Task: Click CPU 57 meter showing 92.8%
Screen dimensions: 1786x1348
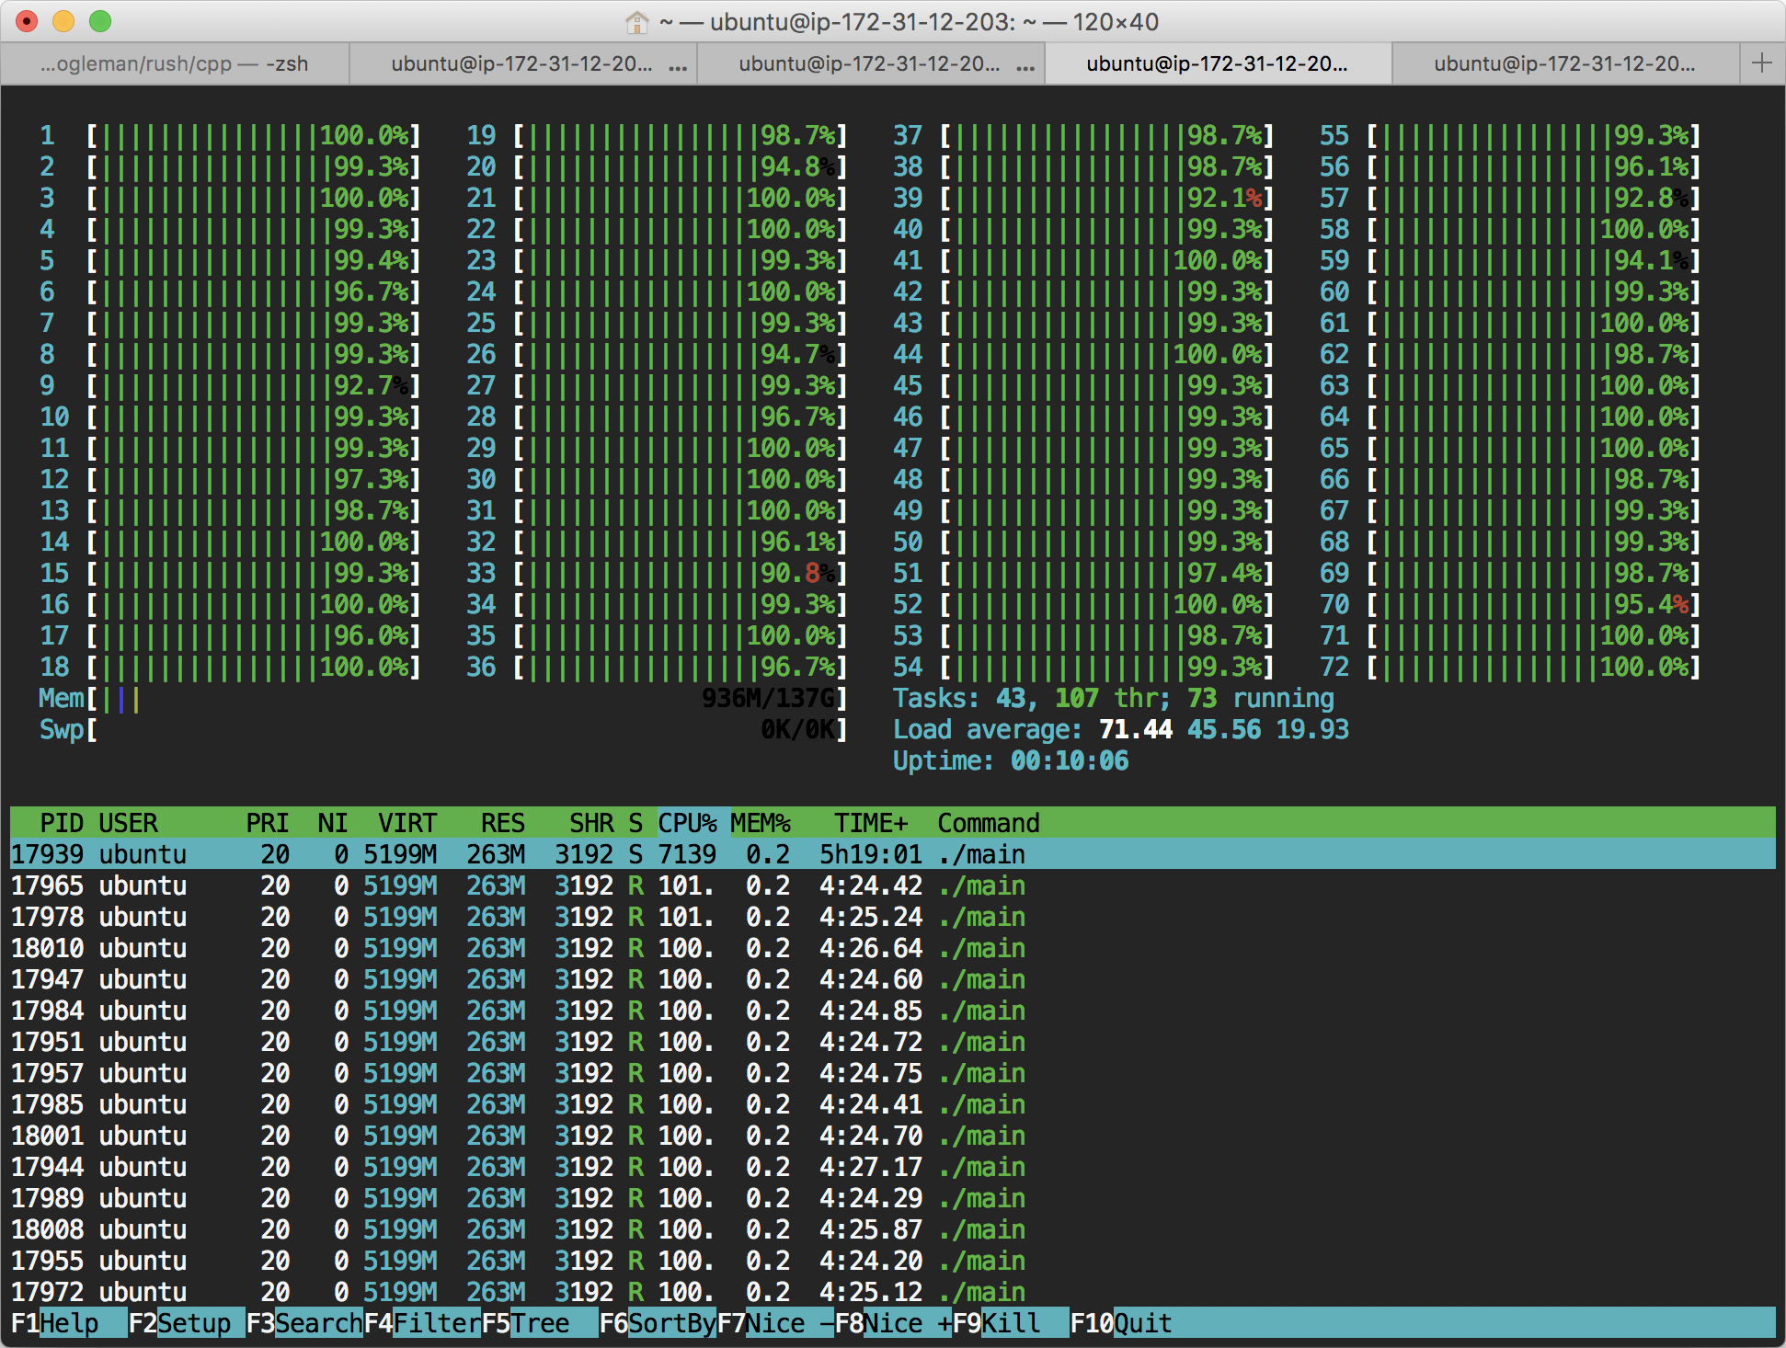Action: click(x=1510, y=199)
